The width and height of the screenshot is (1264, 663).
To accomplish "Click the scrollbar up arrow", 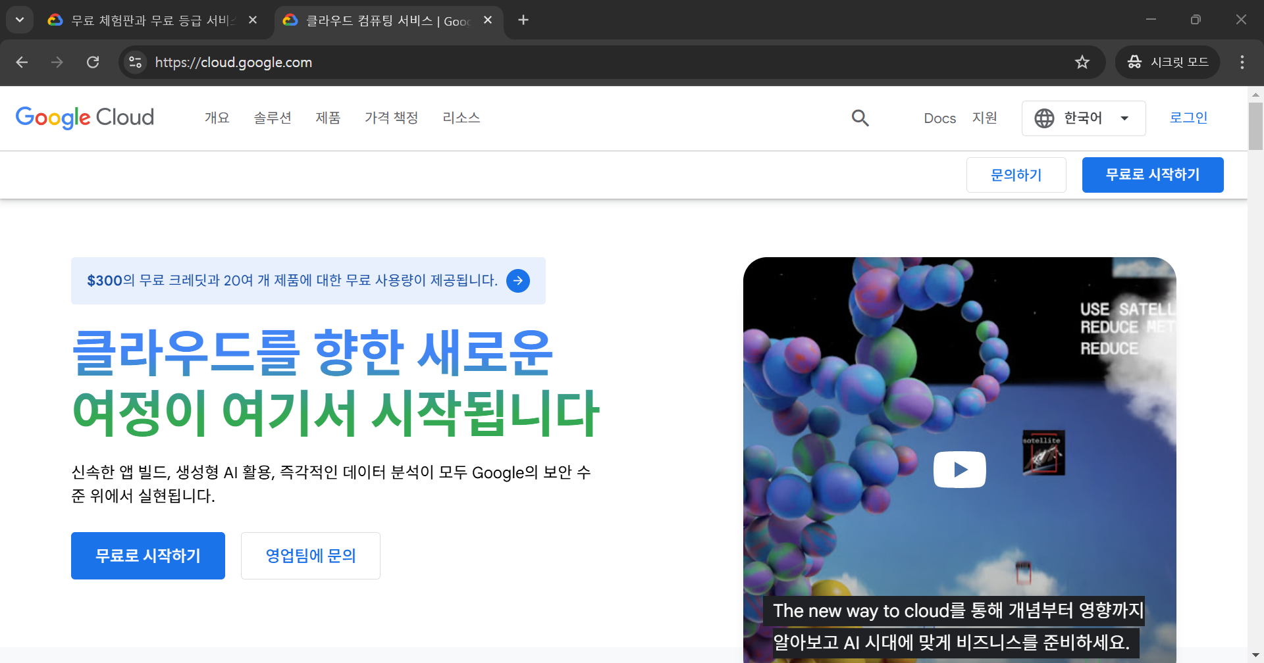I will tap(1255, 94).
